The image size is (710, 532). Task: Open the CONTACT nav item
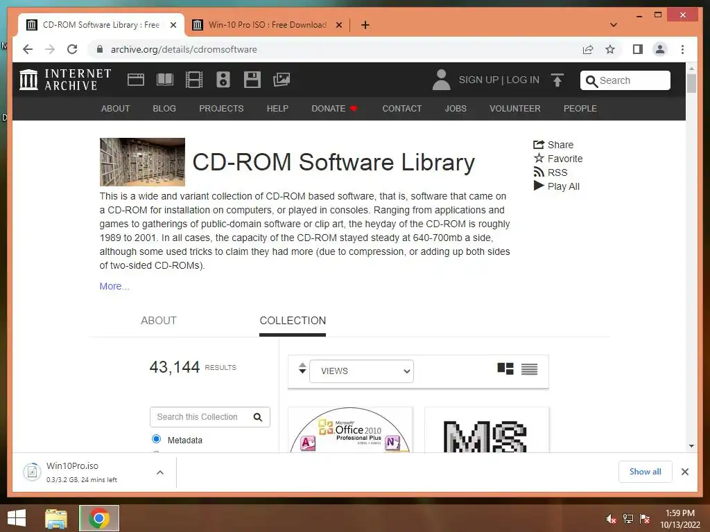tap(401, 109)
